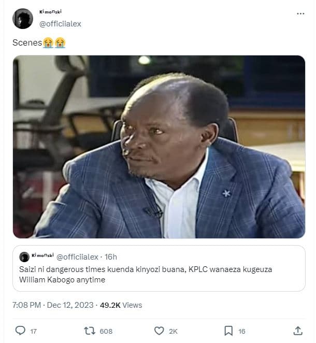Image resolution: width=316 pixels, height=343 pixels.
Task: Open the tweet's video thumbnail
Action: (159, 147)
